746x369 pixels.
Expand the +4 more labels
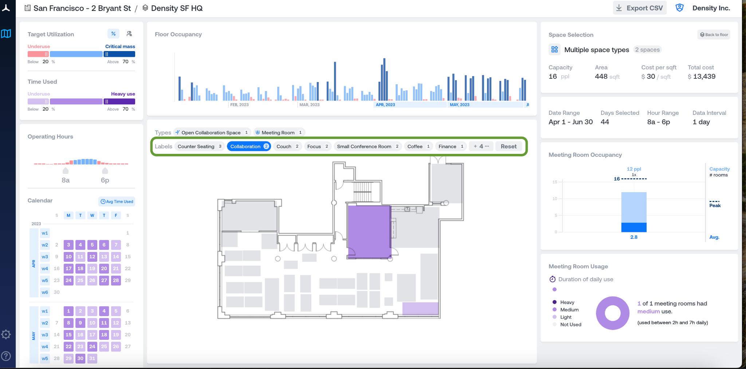(481, 146)
